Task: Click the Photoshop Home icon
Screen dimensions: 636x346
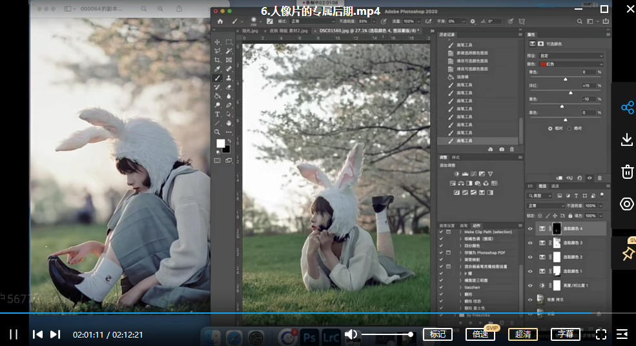Action: (x=220, y=21)
